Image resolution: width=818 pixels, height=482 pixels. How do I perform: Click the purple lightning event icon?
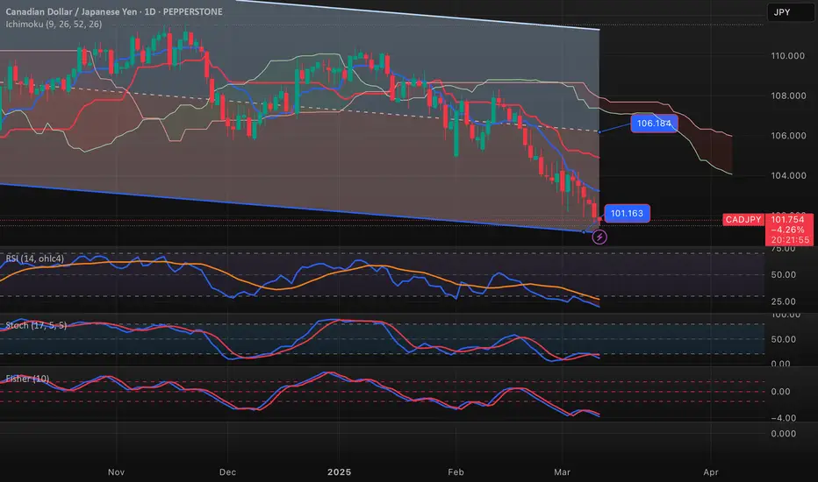pyautogui.click(x=599, y=237)
